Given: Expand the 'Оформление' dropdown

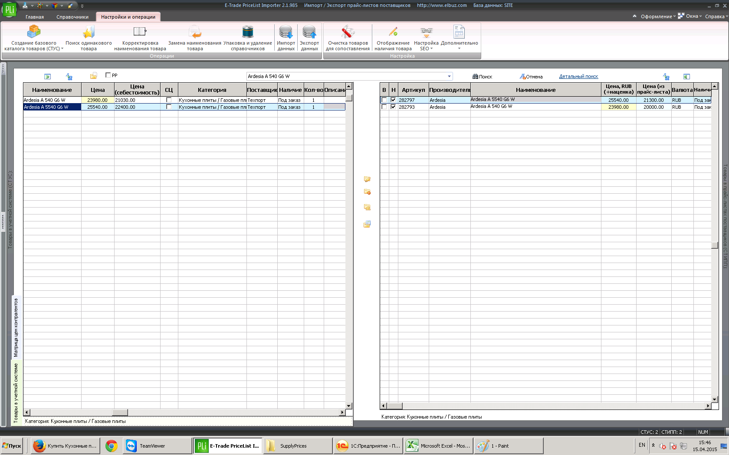Looking at the screenshot, I should [658, 16].
